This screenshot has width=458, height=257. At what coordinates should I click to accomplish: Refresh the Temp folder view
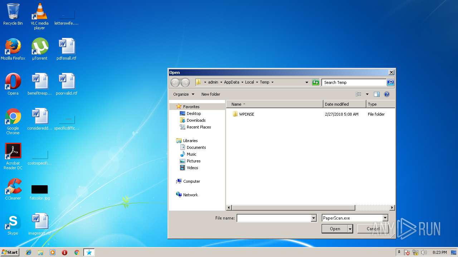315,82
